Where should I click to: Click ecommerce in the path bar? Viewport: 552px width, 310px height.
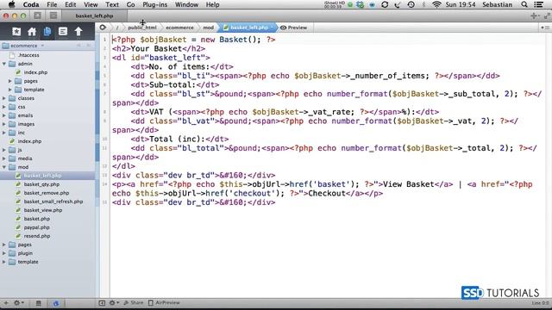click(179, 28)
